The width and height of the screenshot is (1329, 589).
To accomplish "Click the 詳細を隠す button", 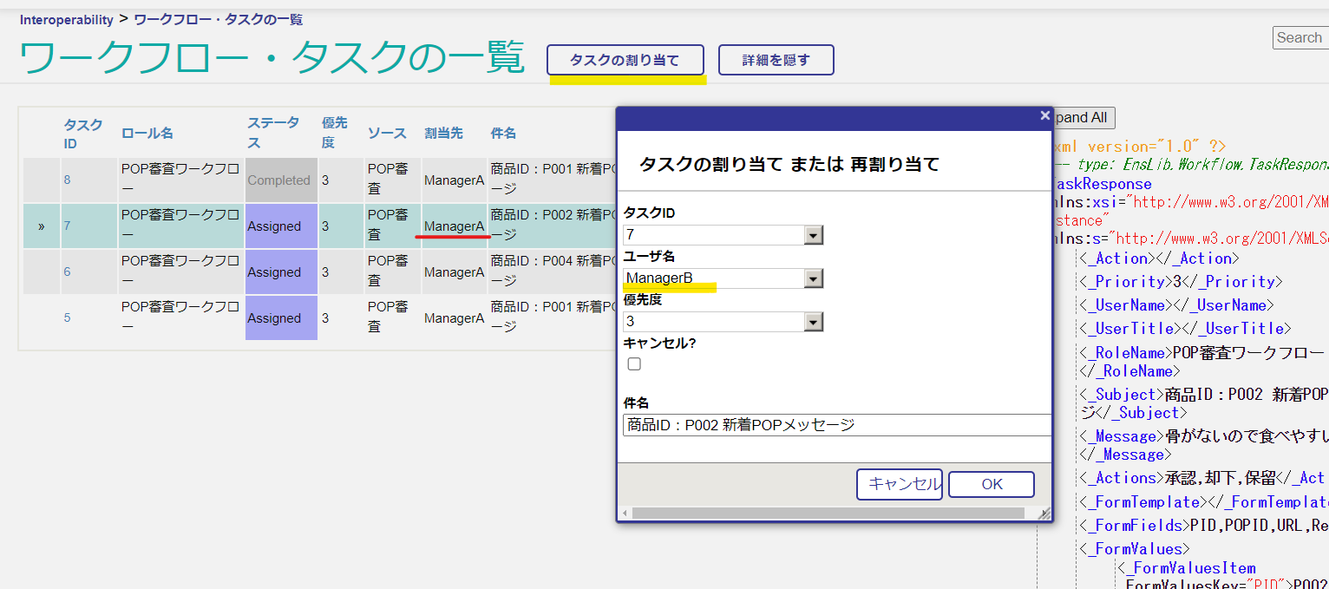I will pos(776,61).
